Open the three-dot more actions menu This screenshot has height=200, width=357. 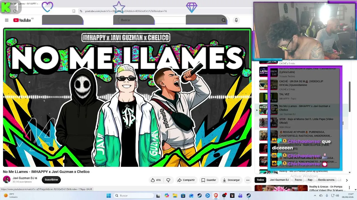(x=248, y=180)
